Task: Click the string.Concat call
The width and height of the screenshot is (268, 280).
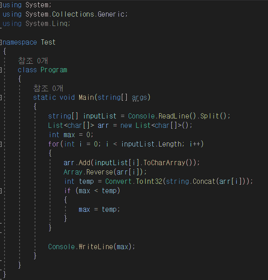Action: point(190,181)
